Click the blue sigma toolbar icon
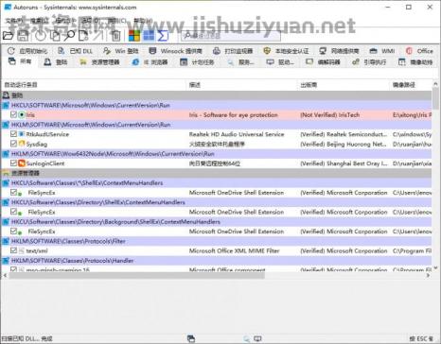Image resolution: width=441 pixels, height=344 pixels. click(x=163, y=36)
